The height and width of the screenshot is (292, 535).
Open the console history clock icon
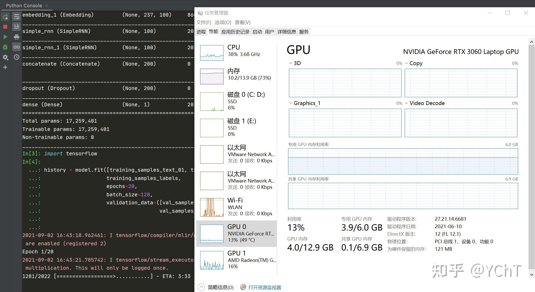[x=16, y=57]
